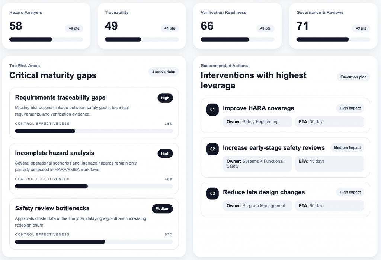Click the +4 pts Traceability badge
Image resolution: width=381 pixels, height=260 pixels.
(x=170, y=29)
